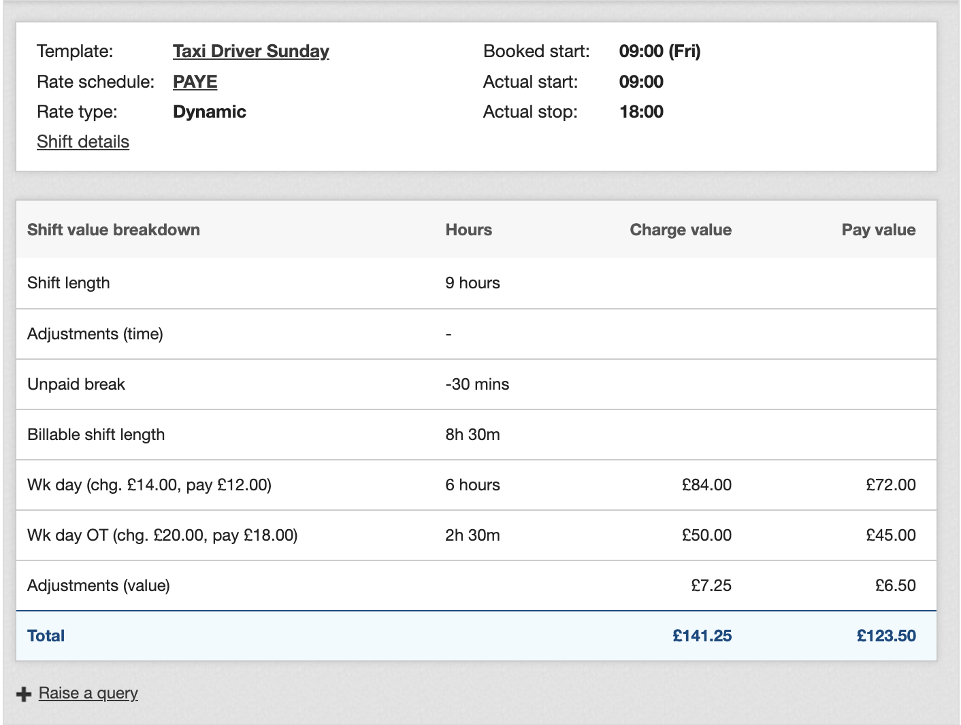Image resolution: width=961 pixels, height=725 pixels.
Task: Select the total charge value £141.25
Action: (x=702, y=636)
